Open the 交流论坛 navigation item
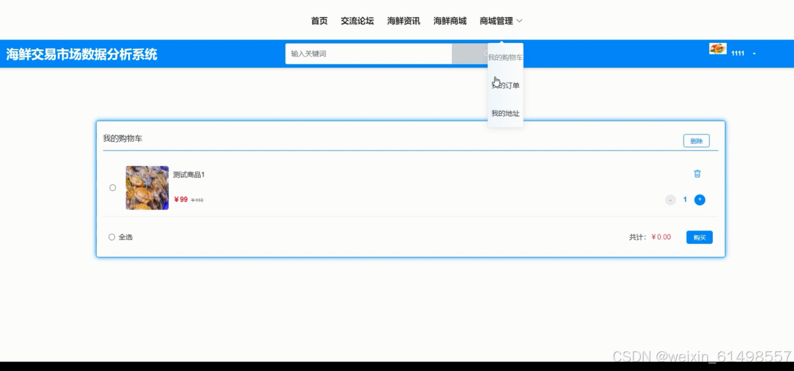 pos(357,21)
